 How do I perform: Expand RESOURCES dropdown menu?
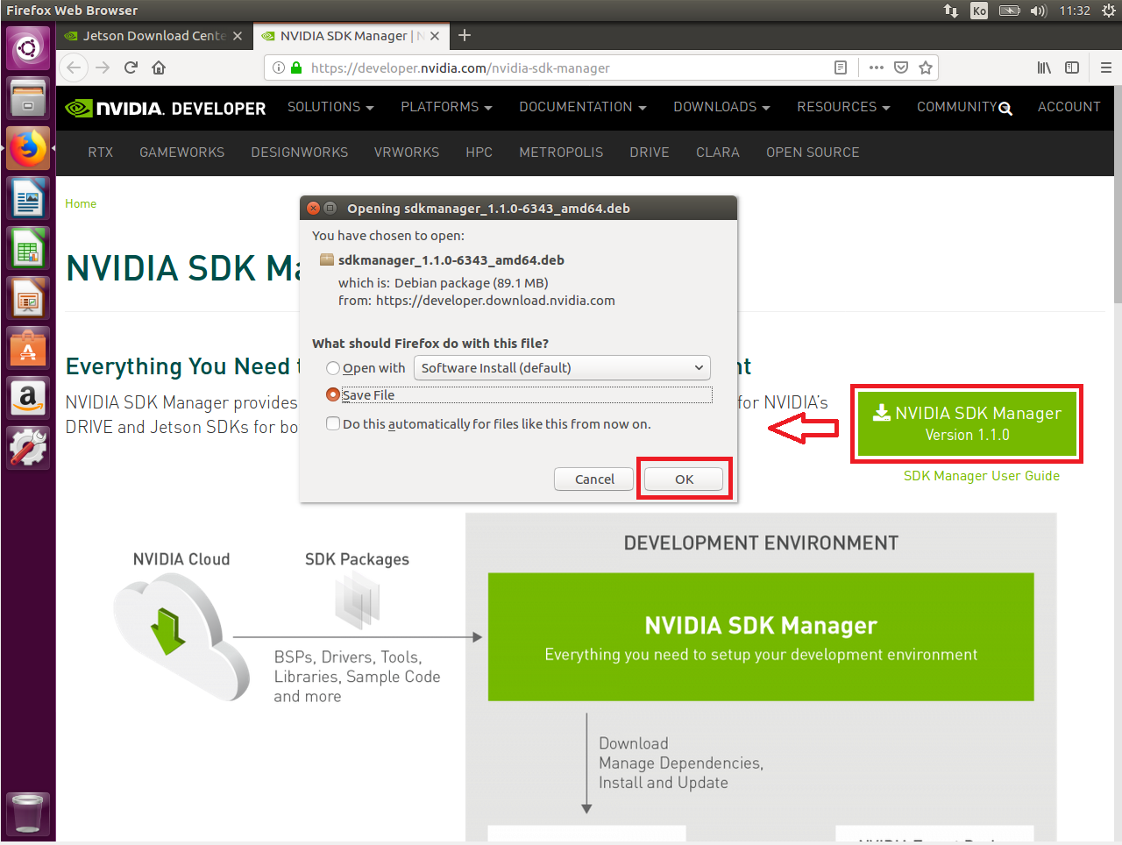click(843, 107)
